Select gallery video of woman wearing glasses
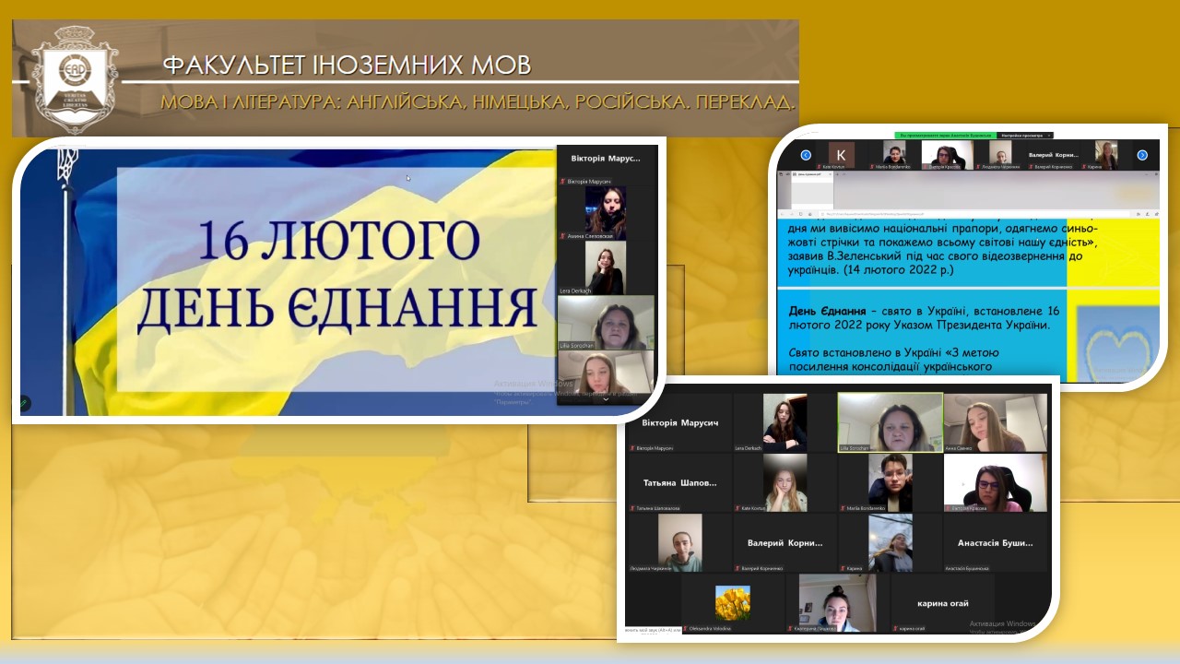 coord(996,482)
